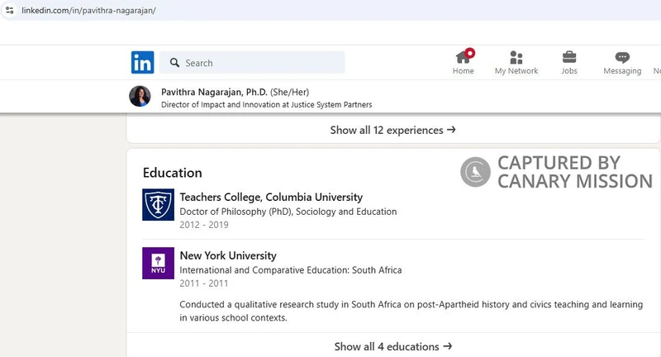Click the qualitative research study description

tap(411, 311)
